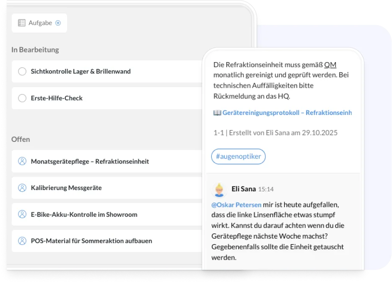Click assignee icon for E-Bike-Akku-Kontrolle im Showroom
Viewport: 392px width, 284px height.
[x=22, y=214]
